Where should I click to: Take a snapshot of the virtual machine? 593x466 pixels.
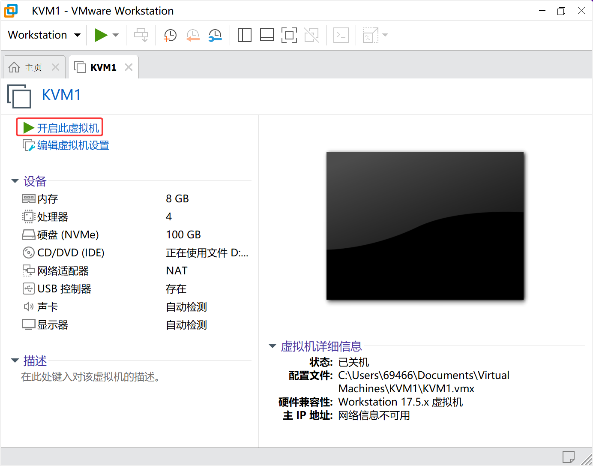pos(170,35)
